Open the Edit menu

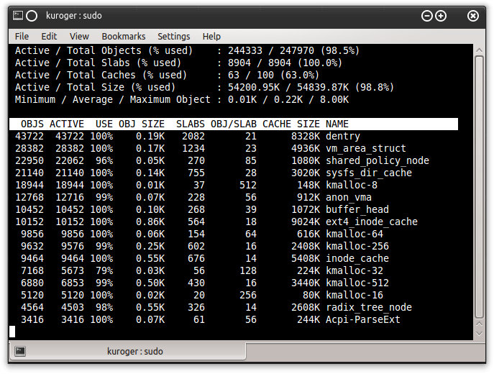click(49, 36)
